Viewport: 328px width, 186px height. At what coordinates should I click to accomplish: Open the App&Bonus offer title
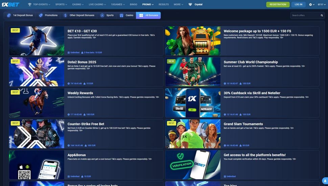tap(76, 155)
